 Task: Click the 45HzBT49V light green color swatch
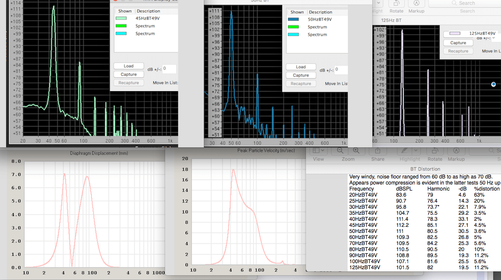pyautogui.click(x=121, y=19)
